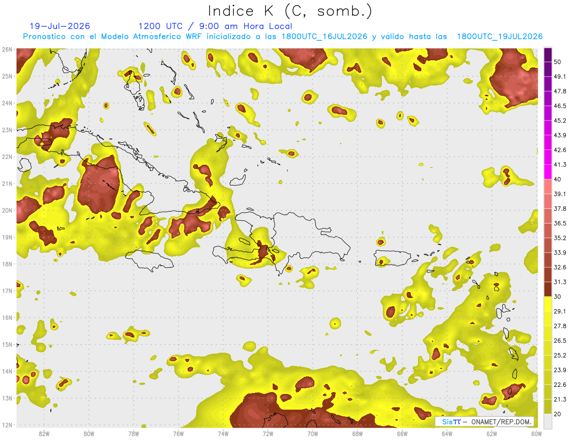Select the '74W' longitude label
Viewport: 570px width, 440px height.
223,433
